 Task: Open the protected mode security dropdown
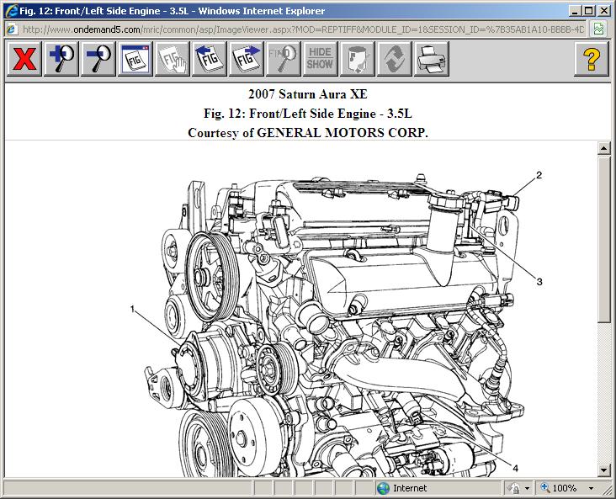coord(527,488)
